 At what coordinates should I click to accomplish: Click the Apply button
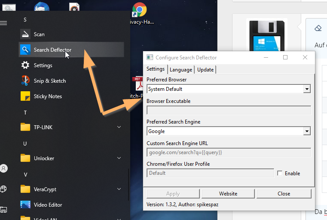coord(173,194)
